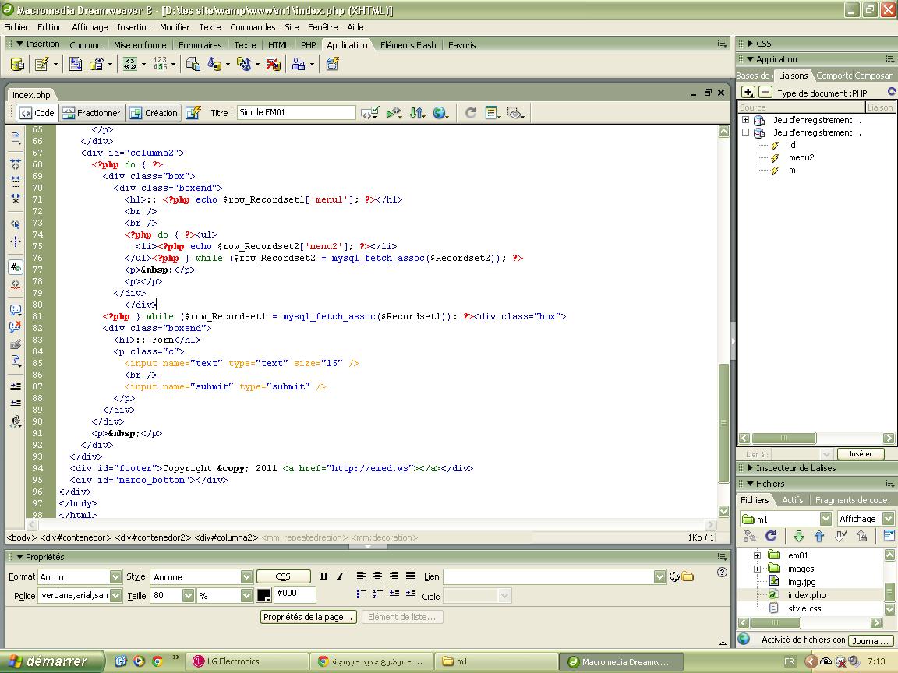898x673 pixels.
Task: Click the CSS button in Propriétés
Action: tap(284, 576)
